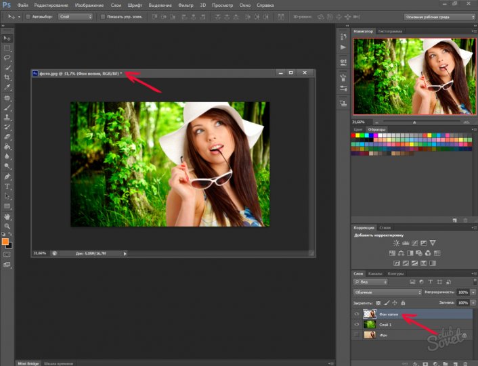Tick the 'Показать упр. элем.' checkbox
This screenshot has height=366, width=478.
point(102,16)
